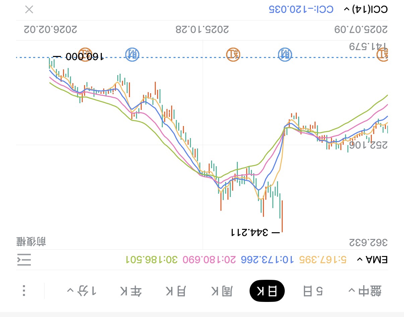The image size is (404, 317).
Task: Change the 前復權 price adjustment setting
Action: click(31, 241)
